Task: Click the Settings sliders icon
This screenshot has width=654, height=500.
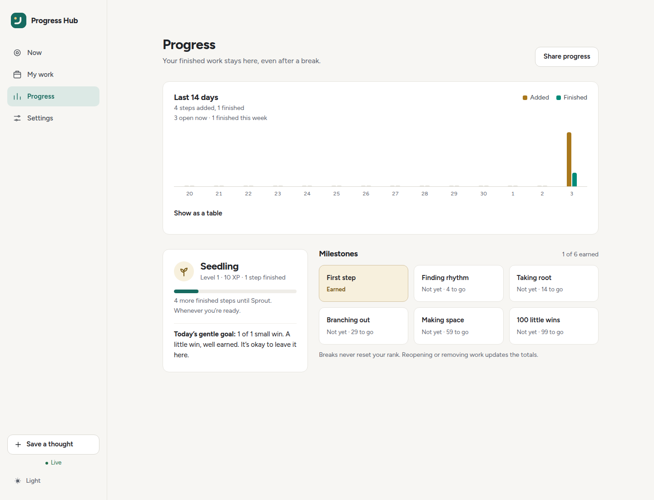Action: pyautogui.click(x=17, y=118)
